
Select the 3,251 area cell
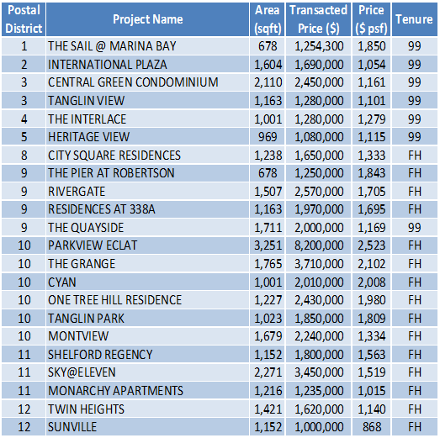tap(268, 245)
